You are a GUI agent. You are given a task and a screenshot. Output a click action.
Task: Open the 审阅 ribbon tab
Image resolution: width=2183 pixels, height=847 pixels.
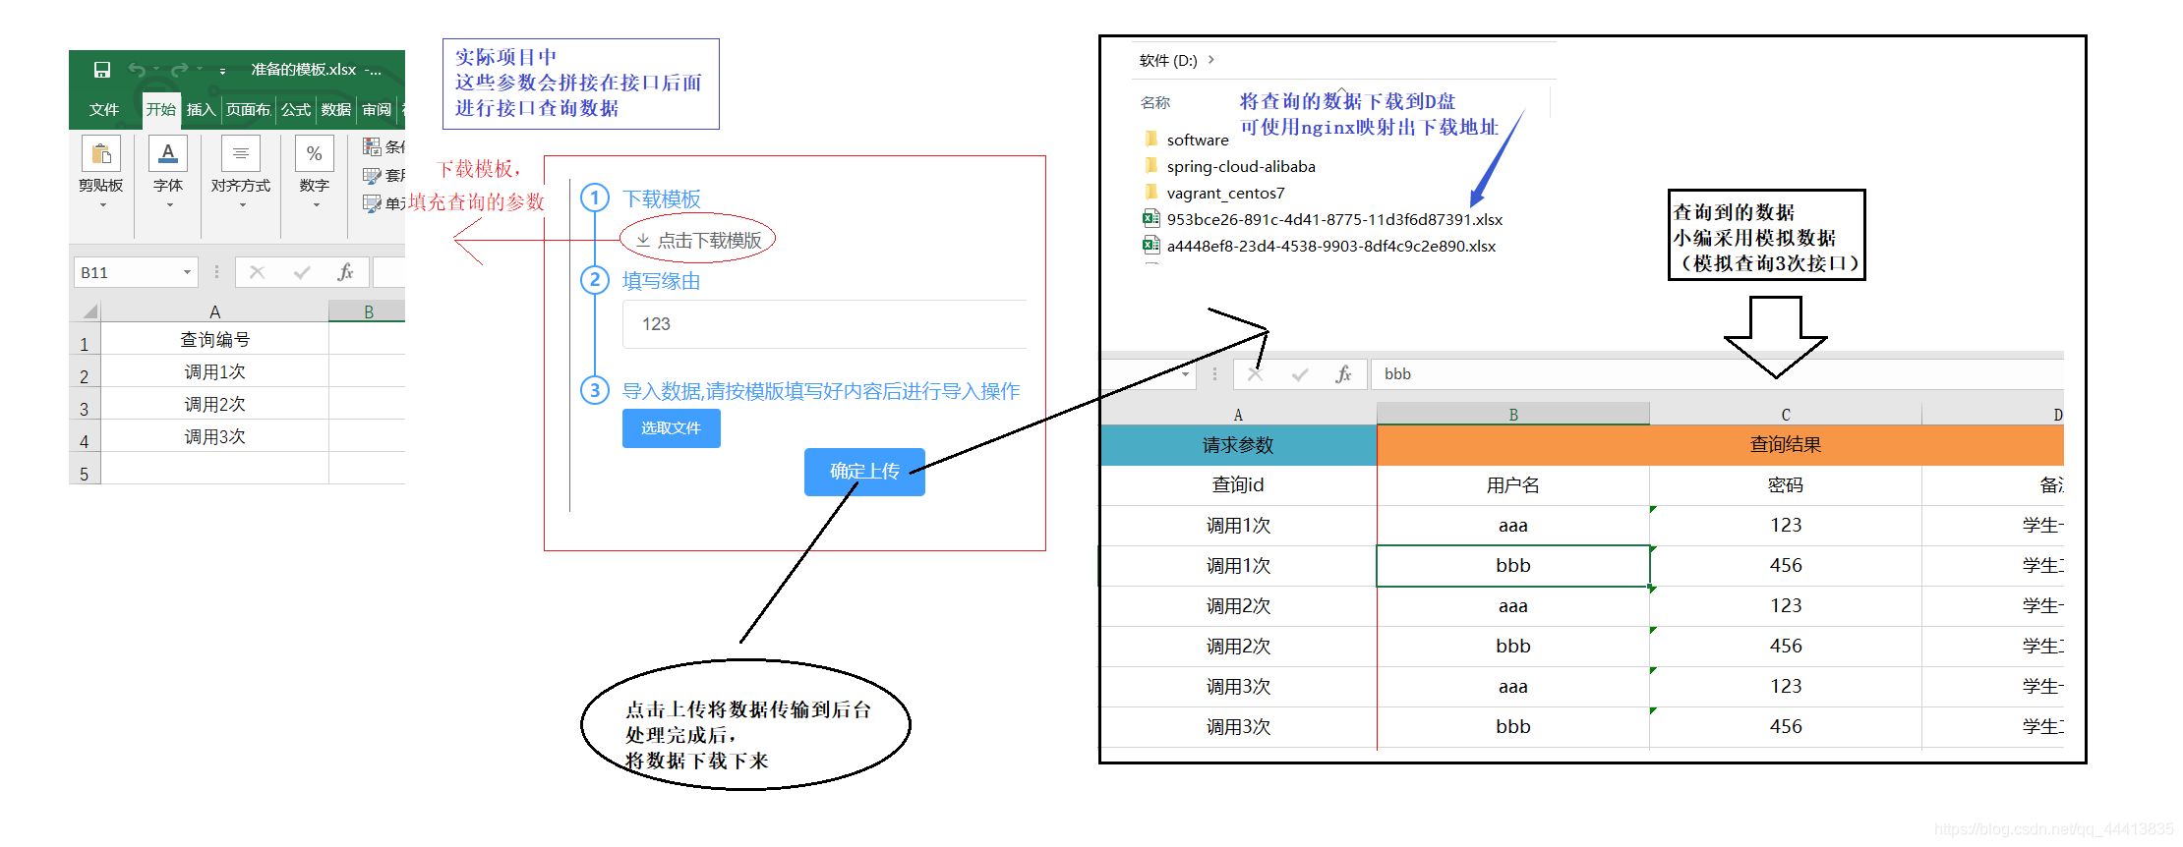click(377, 109)
